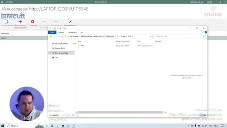Viewport: 227px width, 128px height.
Task: Select the folder named 170
Action: pos(82,46)
